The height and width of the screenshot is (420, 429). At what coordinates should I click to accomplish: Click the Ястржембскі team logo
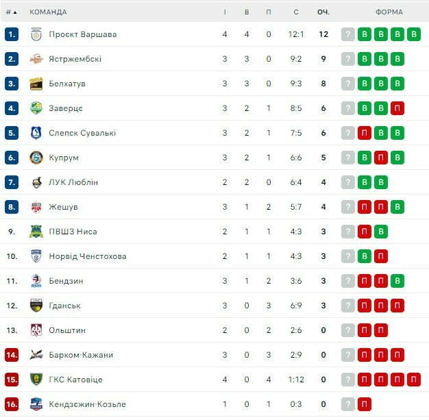36,59
